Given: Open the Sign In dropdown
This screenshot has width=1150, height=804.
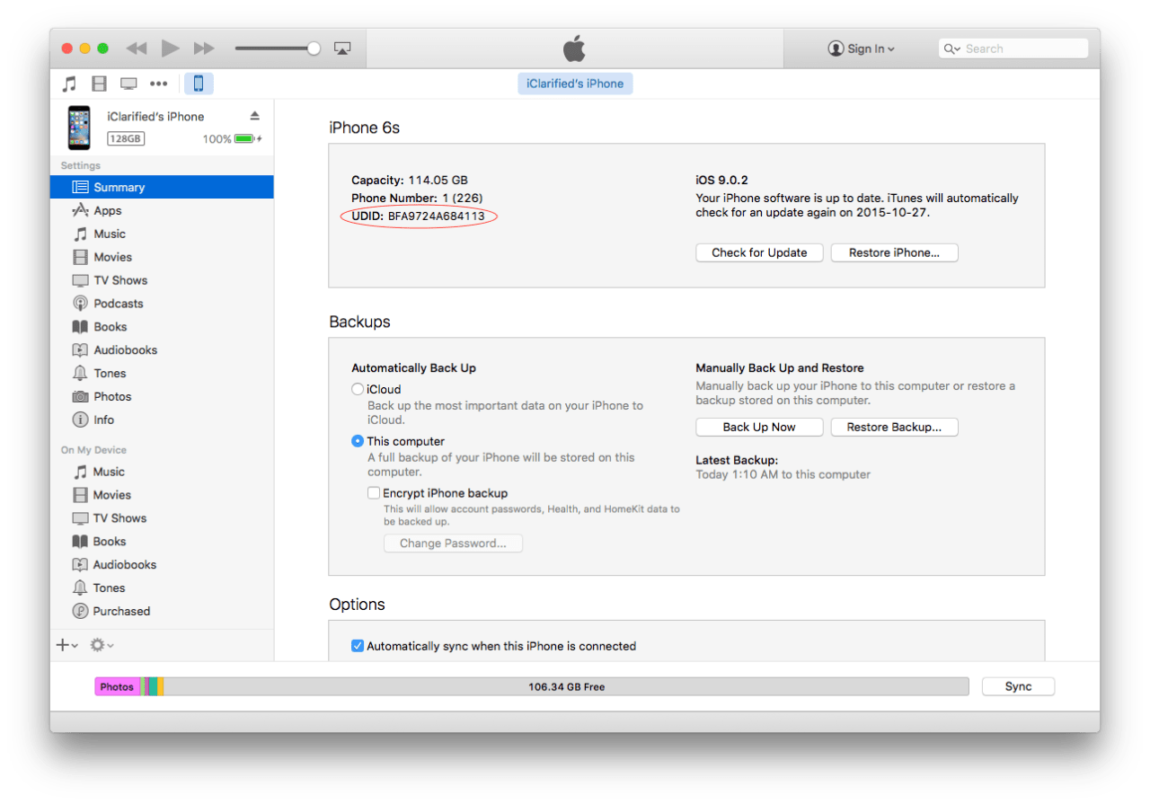Looking at the screenshot, I should [x=861, y=49].
